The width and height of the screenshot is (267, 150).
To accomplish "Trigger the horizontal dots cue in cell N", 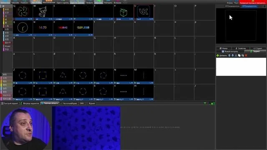I will (123, 76).
